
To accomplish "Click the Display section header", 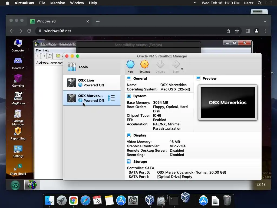I will [140, 135].
